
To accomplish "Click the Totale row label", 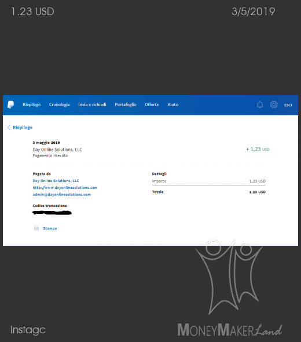I will click(157, 192).
